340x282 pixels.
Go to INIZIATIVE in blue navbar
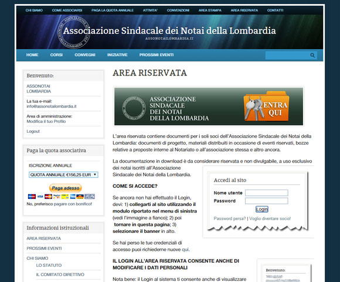[x=117, y=55]
